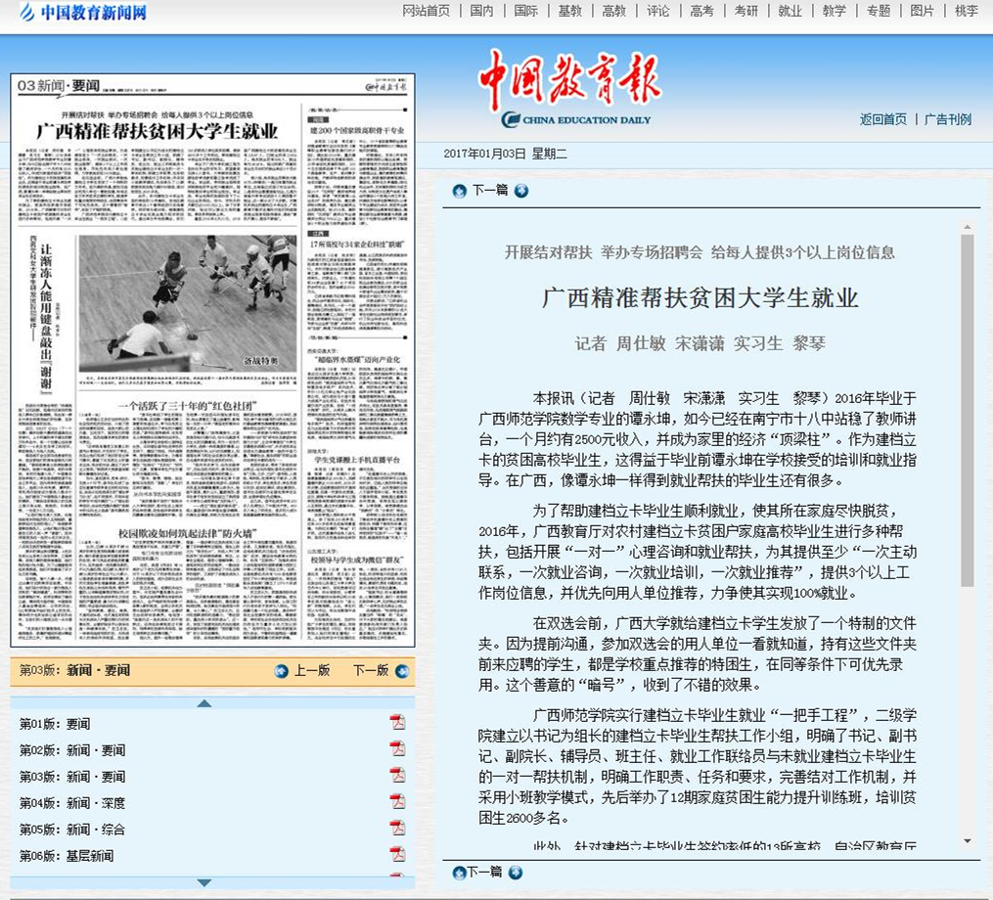Click the blue arrow icon beside 上一版
993x900 pixels.
coord(281,671)
